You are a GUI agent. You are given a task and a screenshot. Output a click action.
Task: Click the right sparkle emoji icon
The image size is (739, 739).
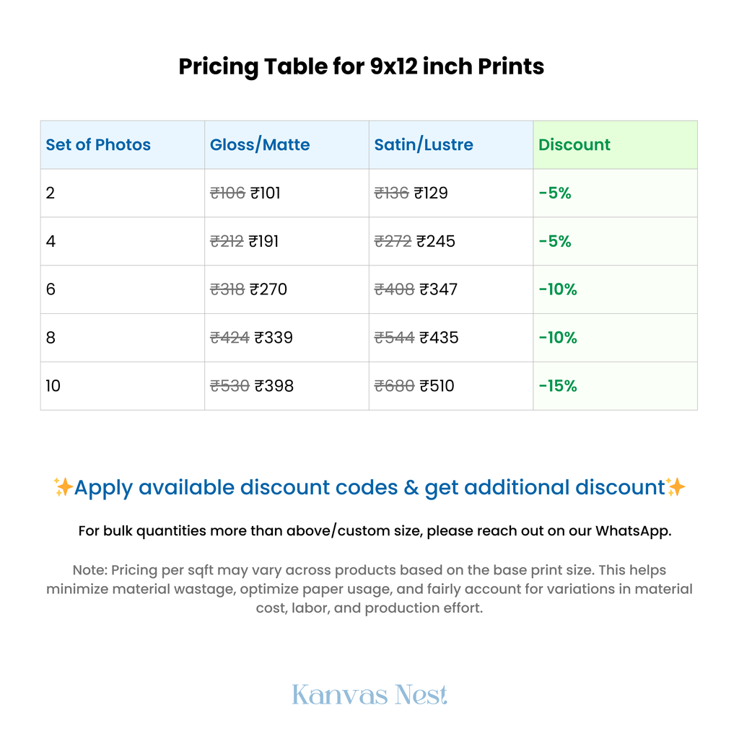tap(675, 487)
